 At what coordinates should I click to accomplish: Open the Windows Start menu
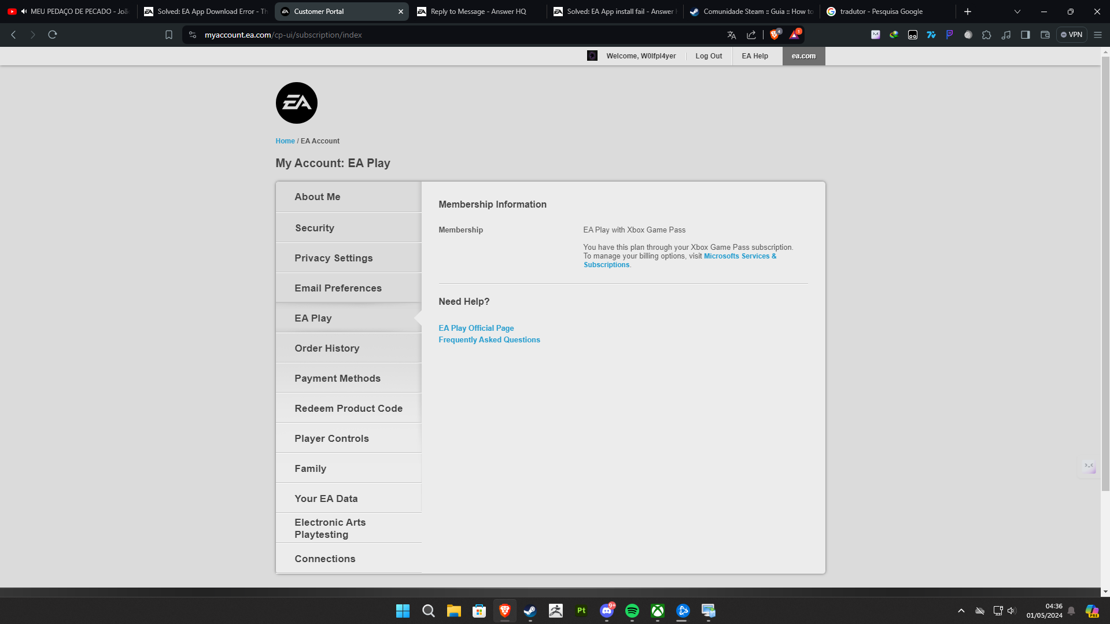tap(403, 611)
